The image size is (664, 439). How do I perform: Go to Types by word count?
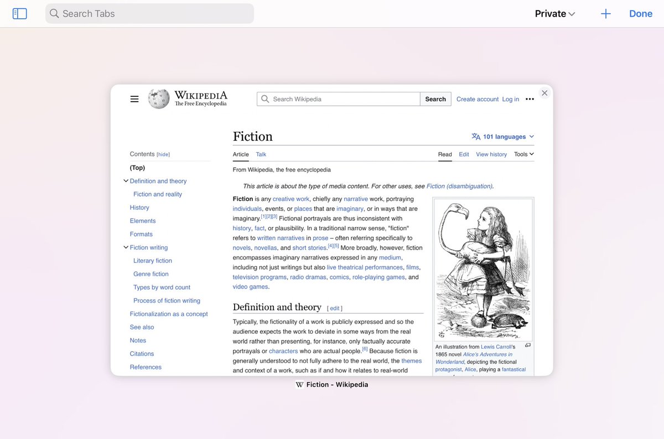pyautogui.click(x=162, y=287)
